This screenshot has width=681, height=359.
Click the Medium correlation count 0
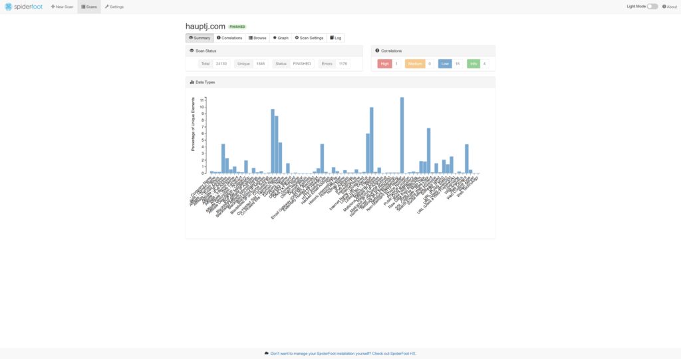tap(430, 64)
